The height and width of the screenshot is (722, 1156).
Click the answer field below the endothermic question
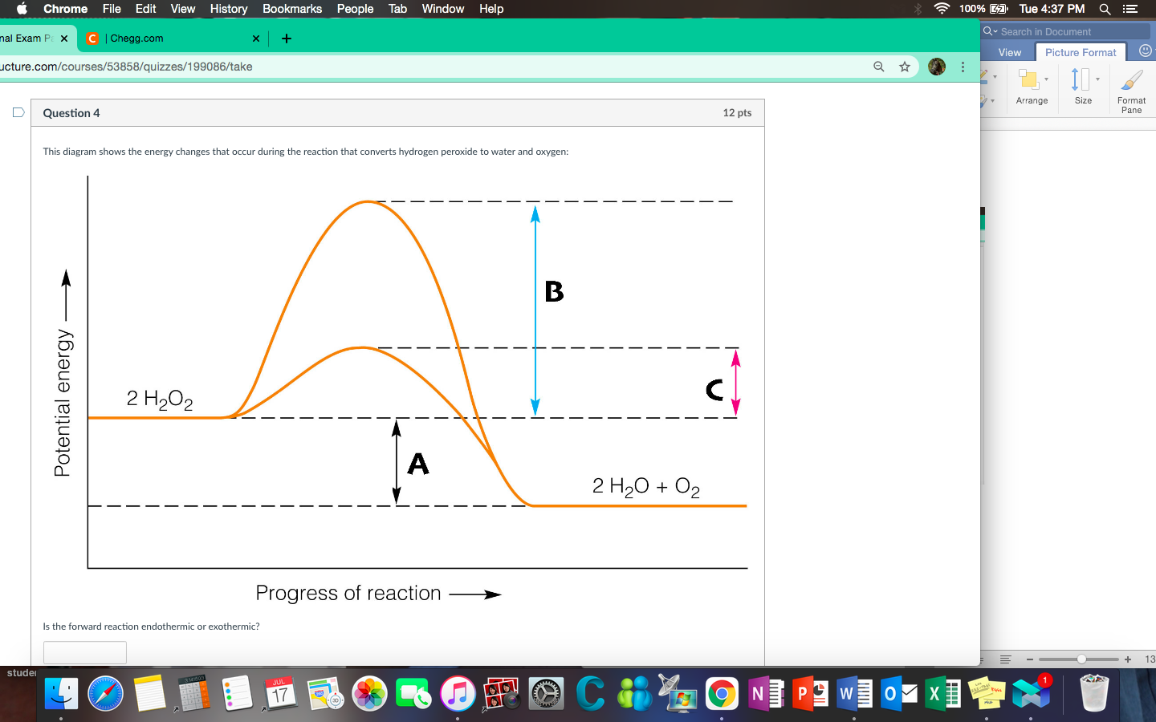(x=84, y=652)
